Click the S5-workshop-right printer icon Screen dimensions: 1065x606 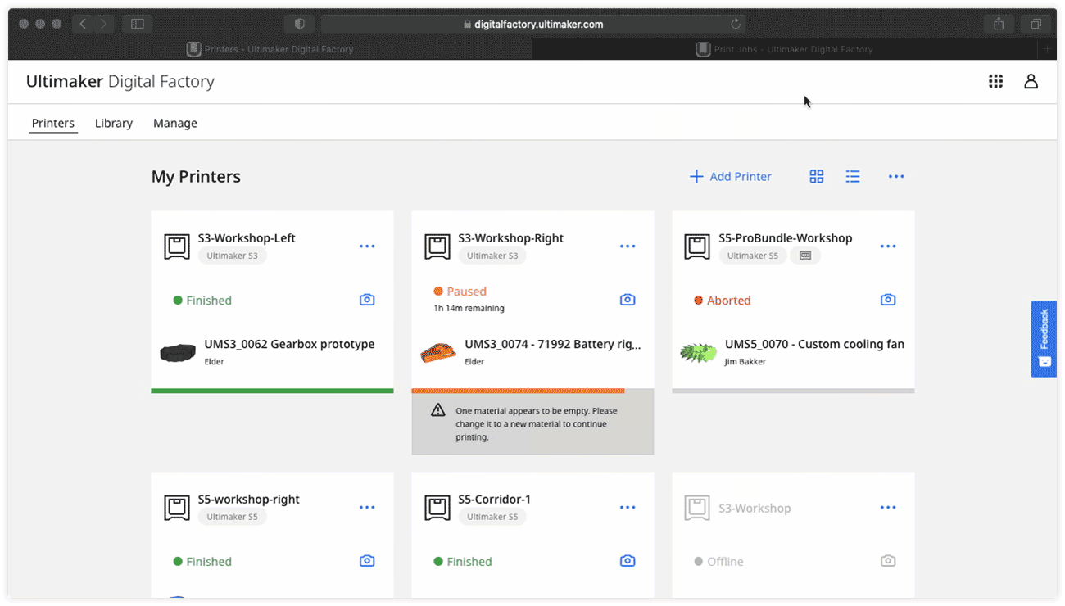[x=177, y=507]
